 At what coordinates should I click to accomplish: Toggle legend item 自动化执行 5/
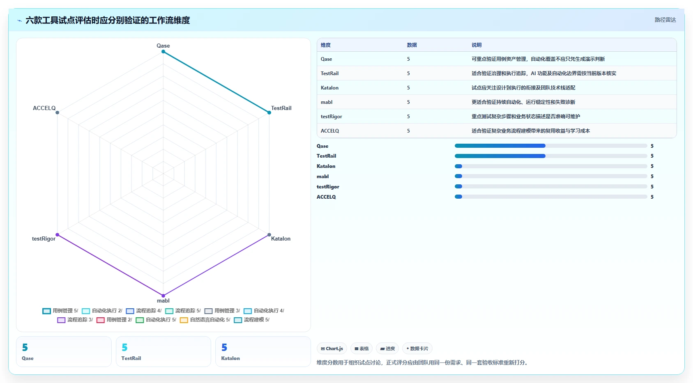coord(156,320)
